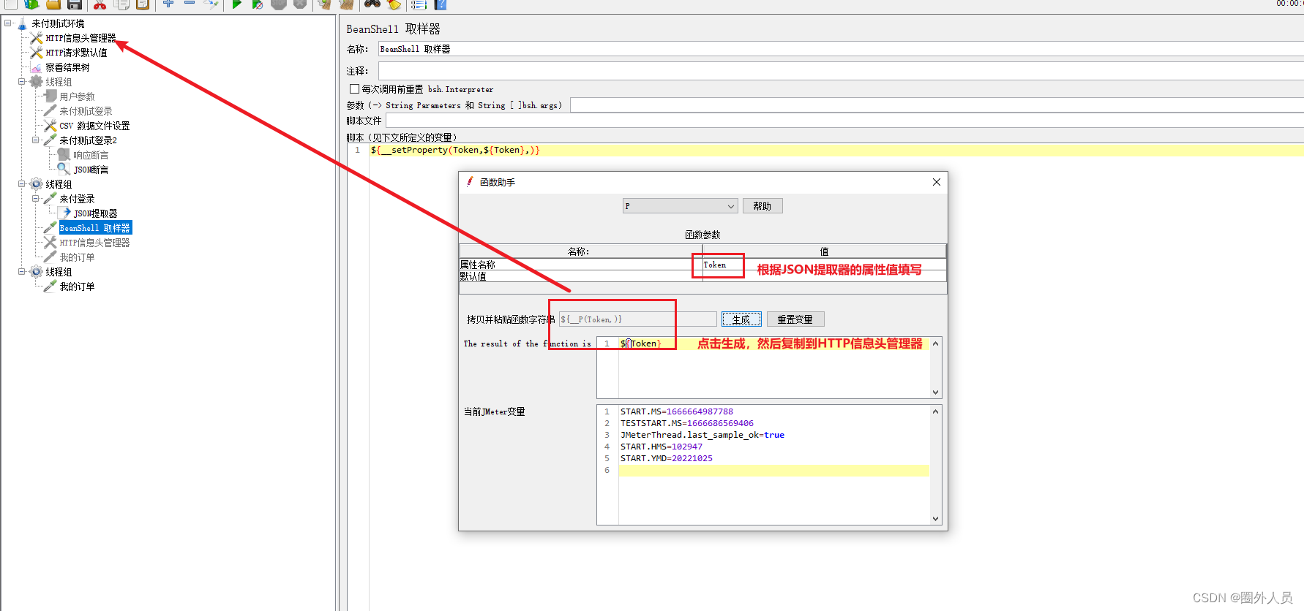Click the magnifier icon beside JSON断言
Image resolution: width=1304 pixels, height=611 pixels.
[x=64, y=169]
